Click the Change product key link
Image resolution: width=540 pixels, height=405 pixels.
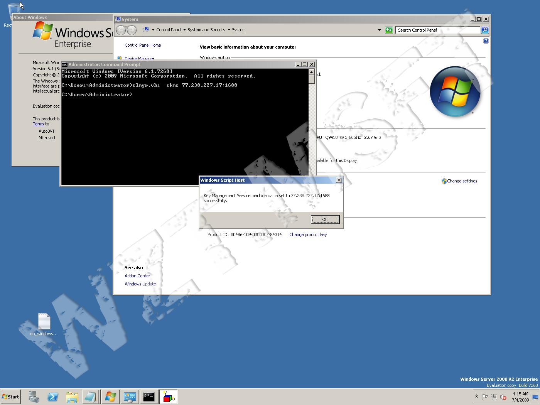[308, 235]
